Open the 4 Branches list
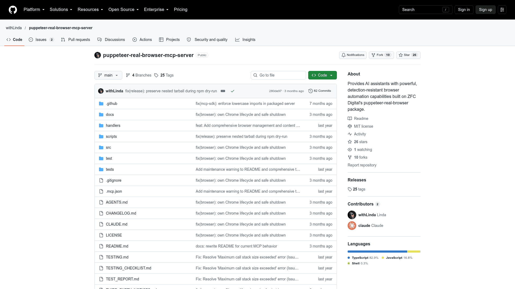The width and height of the screenshot is (515, 289). pos(139,75)
